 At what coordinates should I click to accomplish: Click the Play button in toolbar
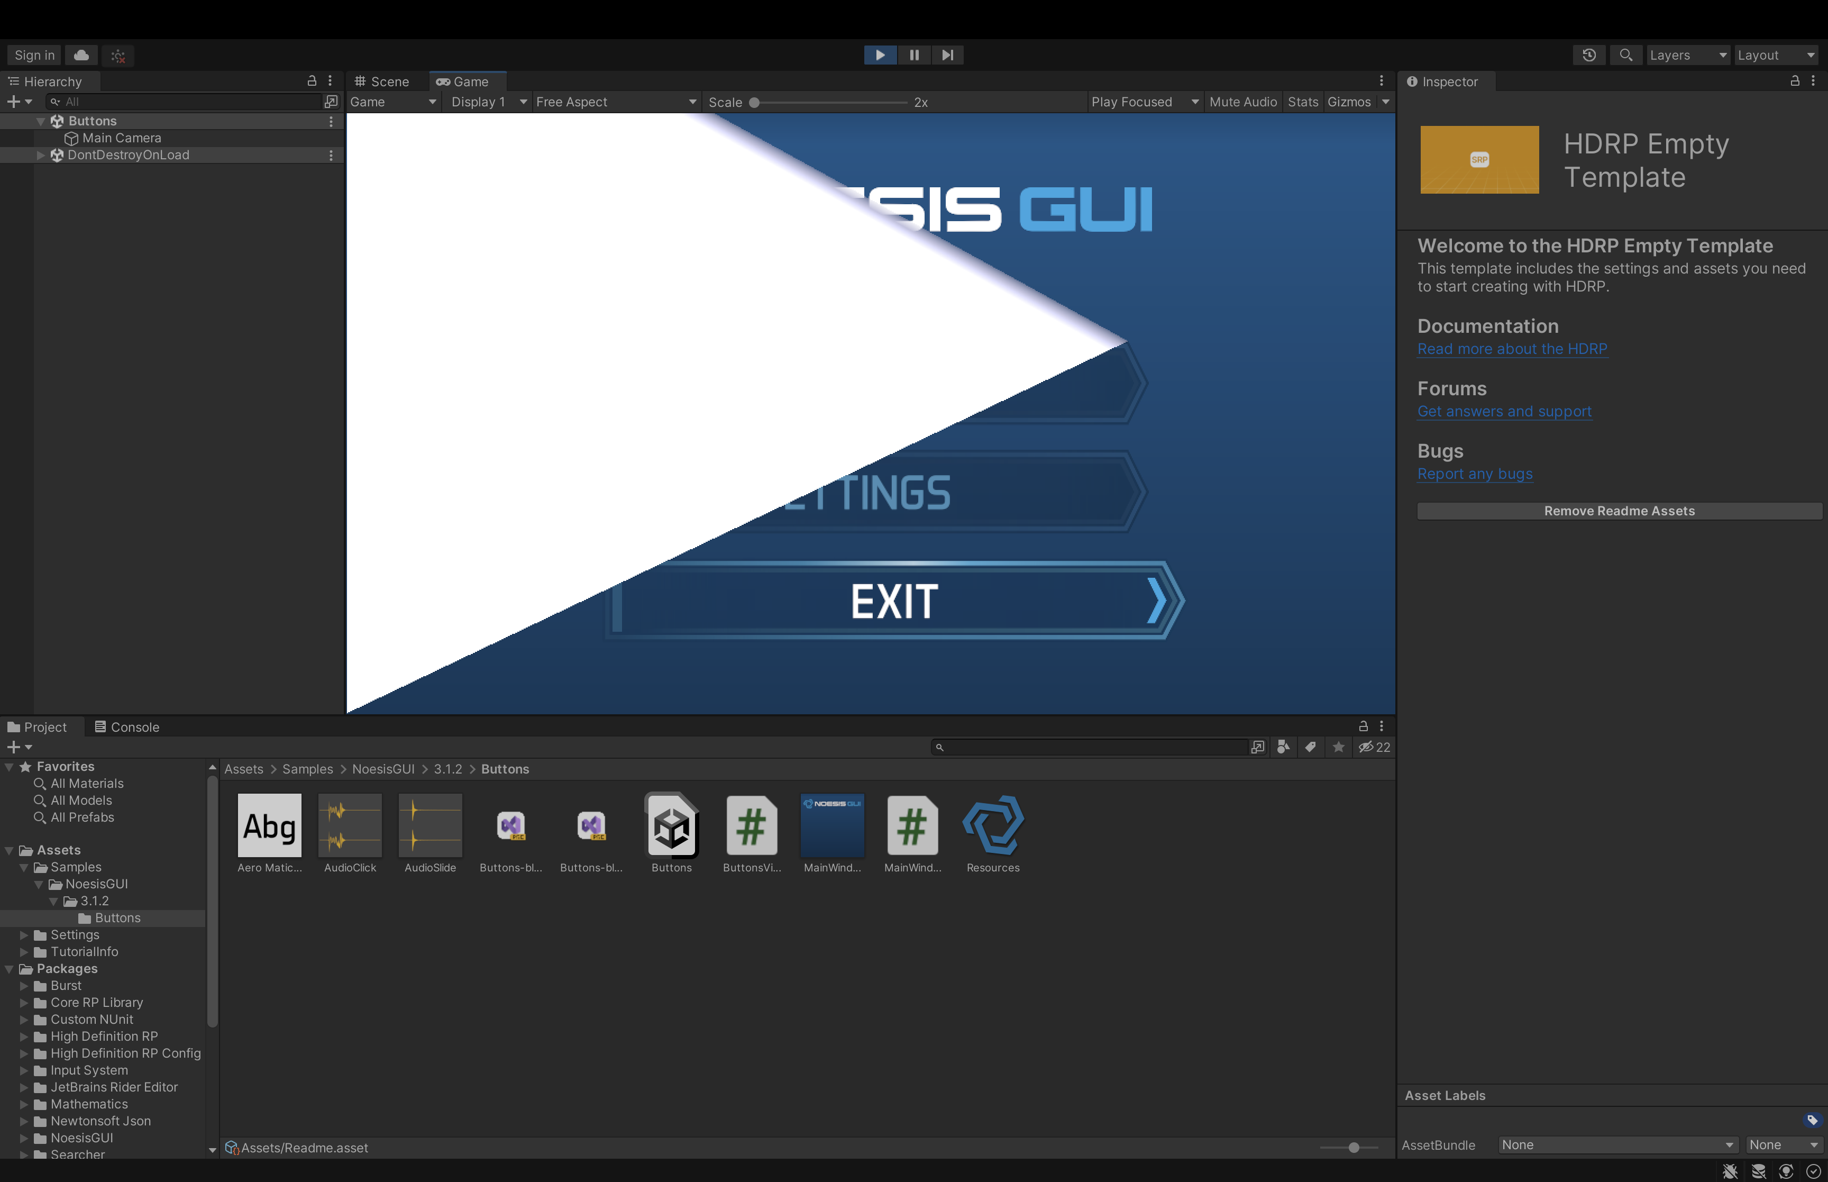coord(880,55)
